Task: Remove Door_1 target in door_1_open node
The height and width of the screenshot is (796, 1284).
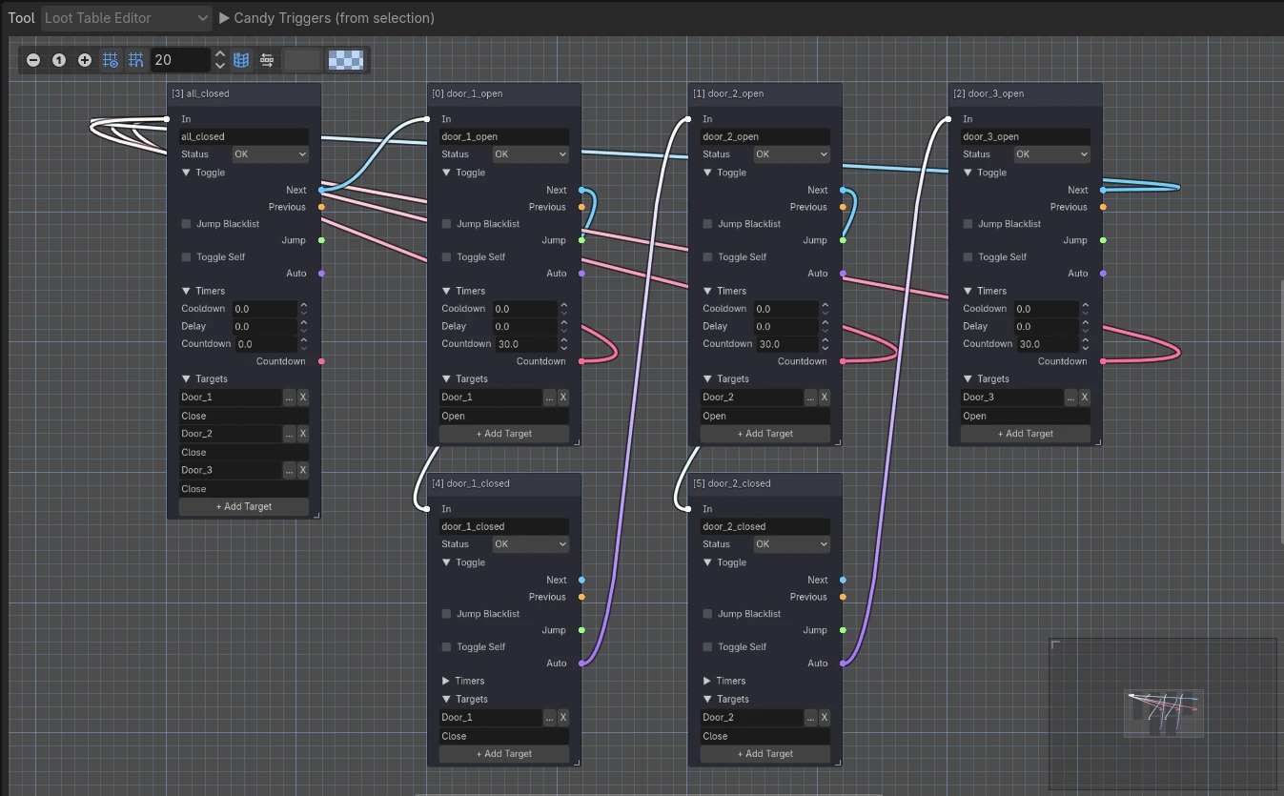Action: 563,397
